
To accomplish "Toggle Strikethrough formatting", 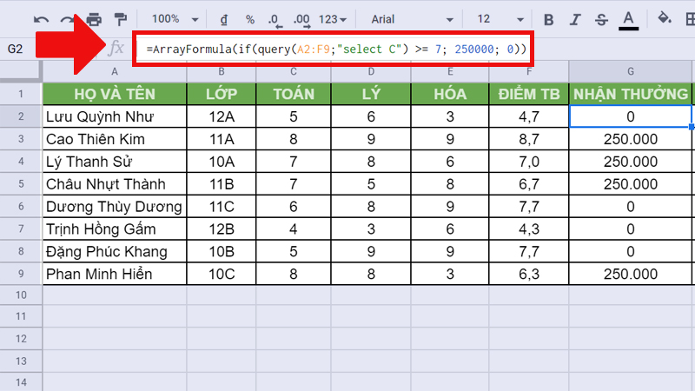I will tap(601, 19).
